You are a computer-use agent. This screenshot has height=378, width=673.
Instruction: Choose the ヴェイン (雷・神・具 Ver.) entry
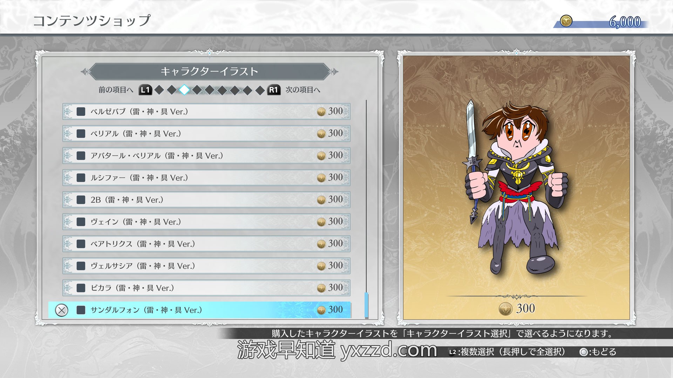(x=206, y=222)
